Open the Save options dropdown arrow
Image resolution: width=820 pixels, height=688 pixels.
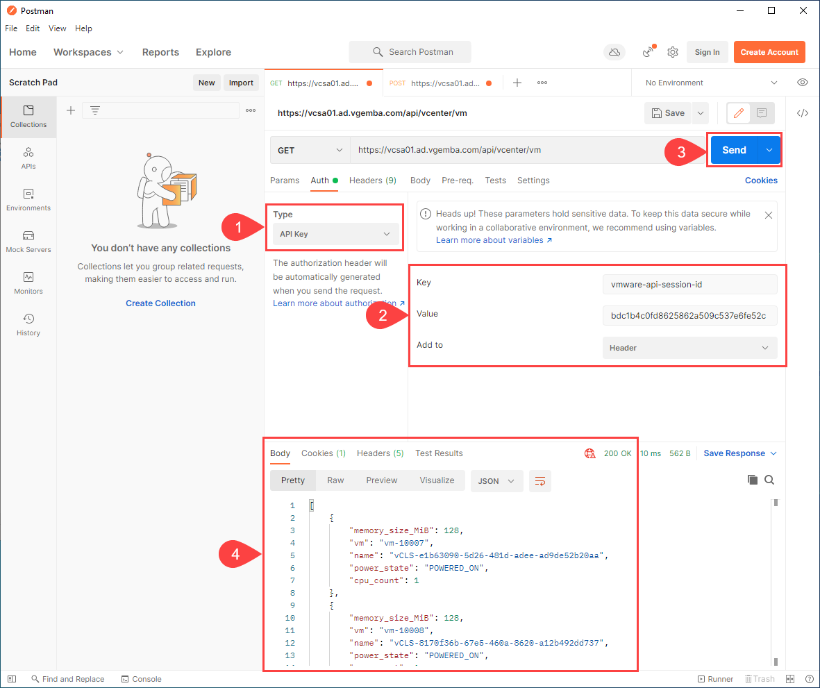pyautogui.click(x=701, y=113)
